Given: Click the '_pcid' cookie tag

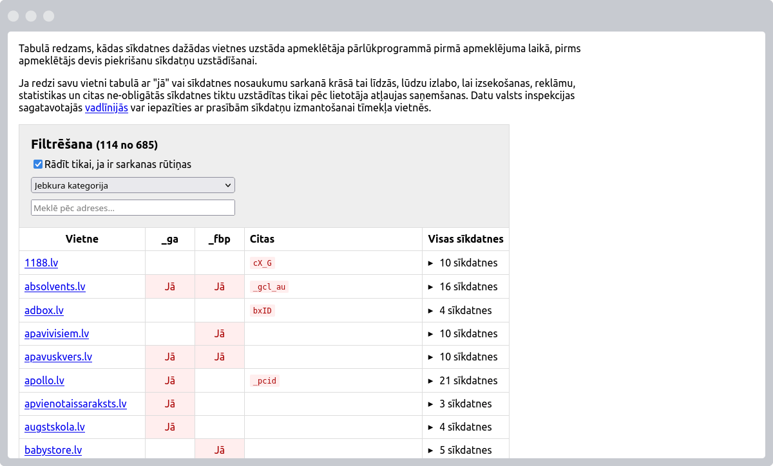Looking at the screenshot, I should 264,381.
